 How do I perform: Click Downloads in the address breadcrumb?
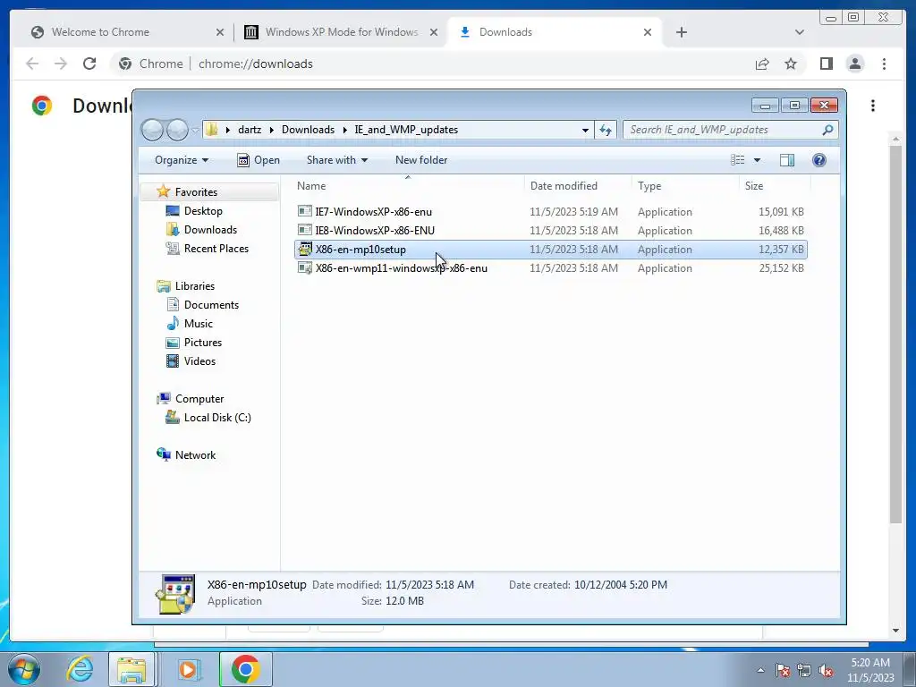(x=308, y=130)
